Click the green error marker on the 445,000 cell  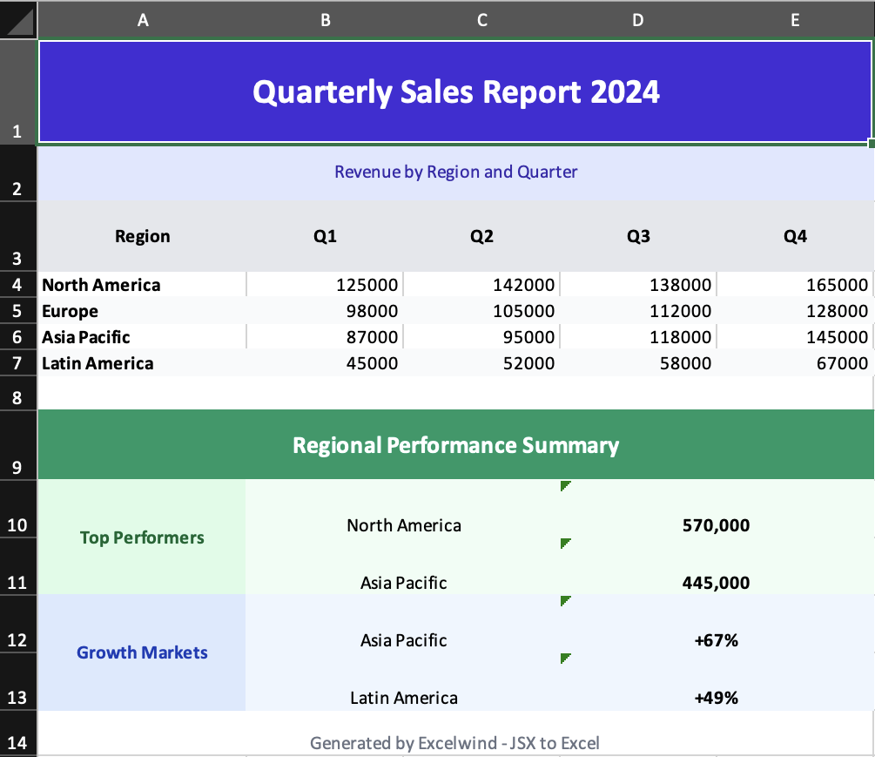tap(565, 544)
